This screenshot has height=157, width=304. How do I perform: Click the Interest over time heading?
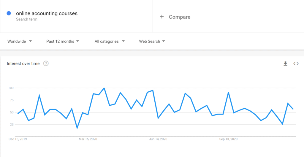(23, 64)
